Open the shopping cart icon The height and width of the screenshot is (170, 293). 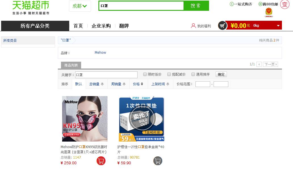coord(222,25)
